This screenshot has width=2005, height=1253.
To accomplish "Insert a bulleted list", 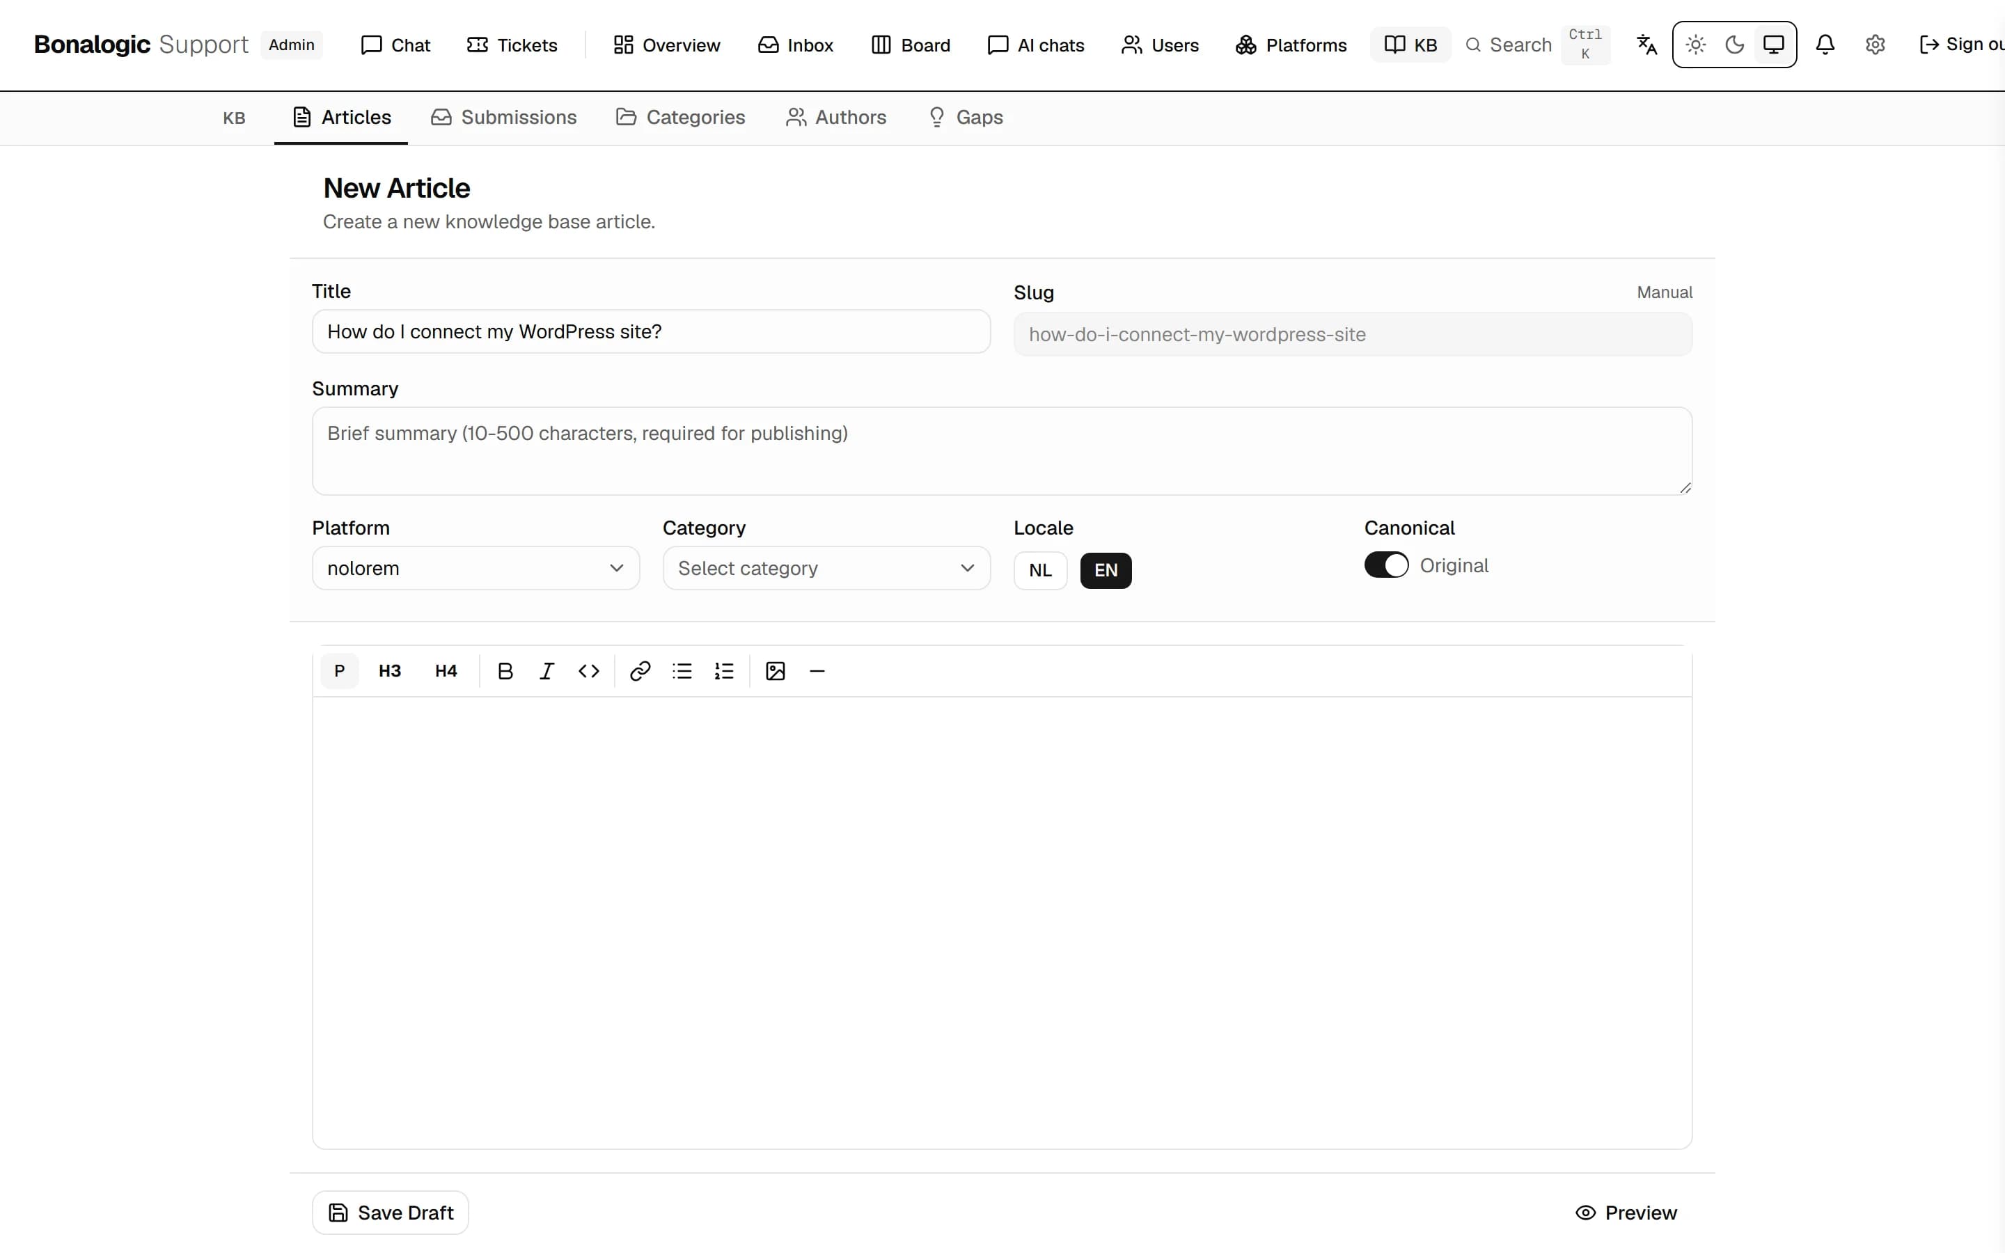I will click(682, 670).
